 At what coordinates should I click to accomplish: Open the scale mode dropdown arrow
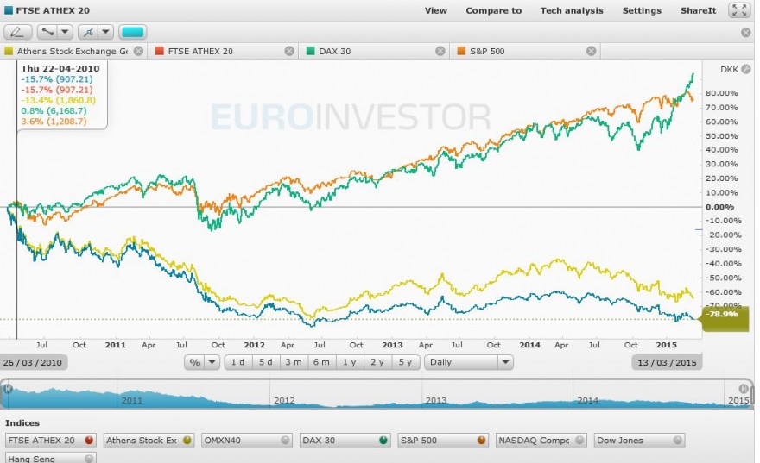click(x=212, y=362)
